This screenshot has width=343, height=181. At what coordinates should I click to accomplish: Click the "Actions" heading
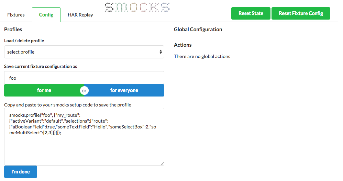(183, 45)
